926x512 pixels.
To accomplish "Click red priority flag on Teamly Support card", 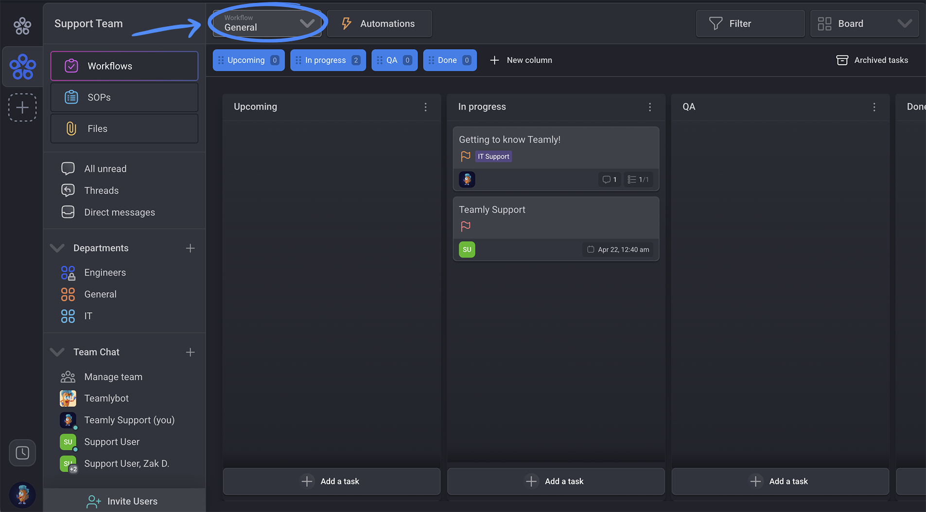I will [x=465, y=226].
